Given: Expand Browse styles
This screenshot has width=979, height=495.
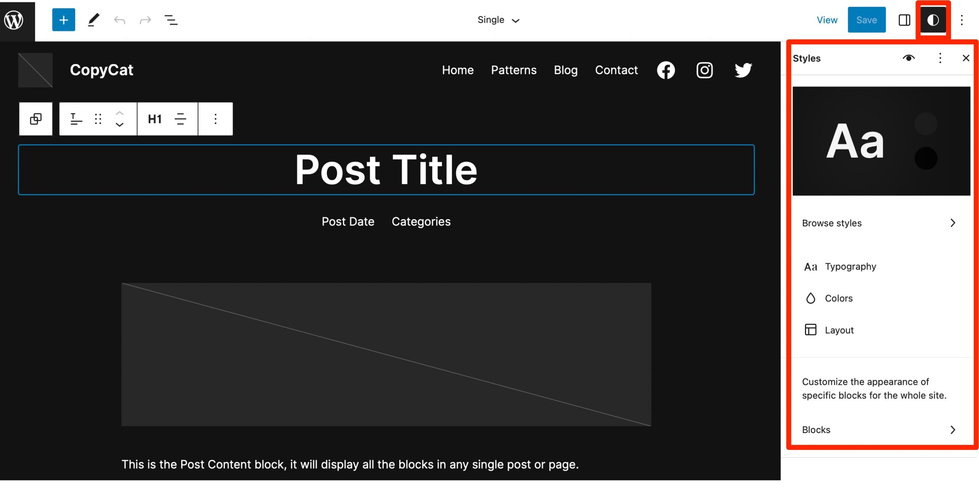Looking at the screenshot, I should pos(831,223).
